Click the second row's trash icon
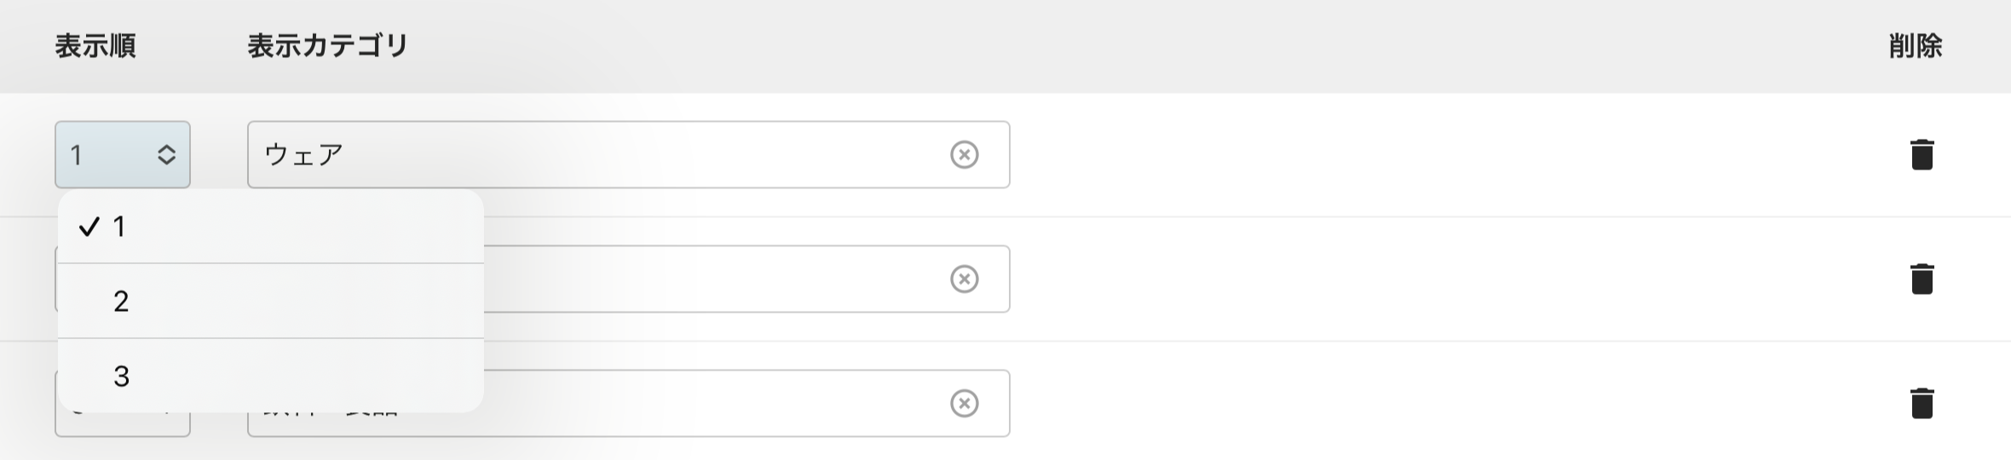This screenshot has height=460, width=2011. 1922,279
